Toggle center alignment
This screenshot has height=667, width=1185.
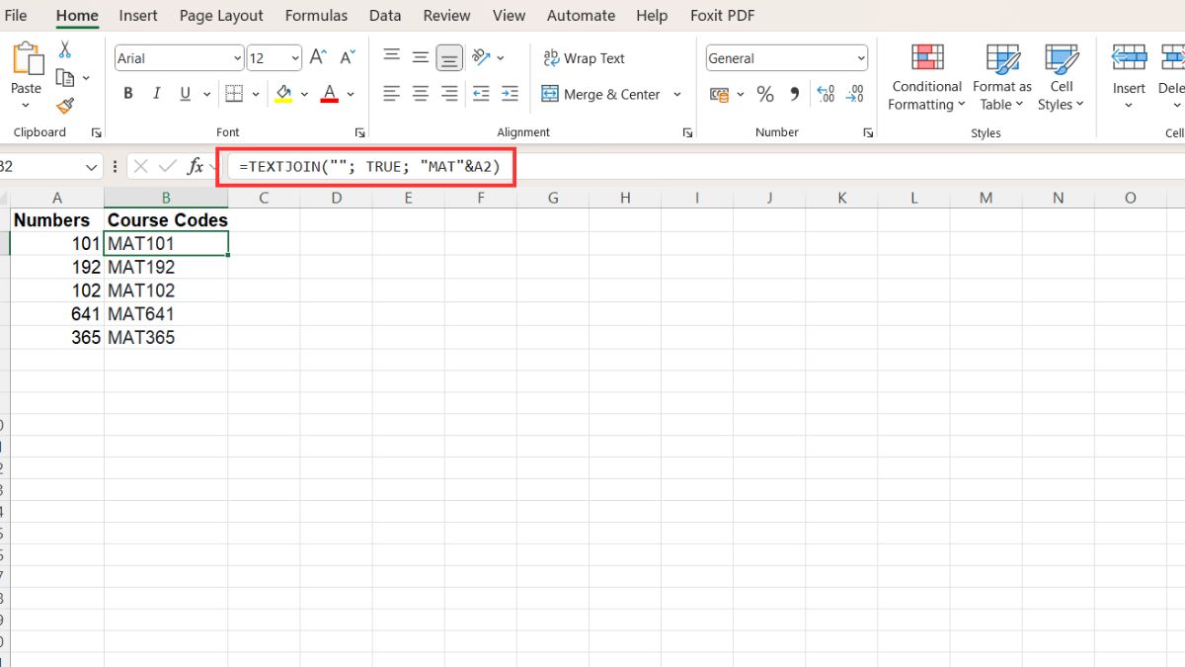(x=420, y=94)
